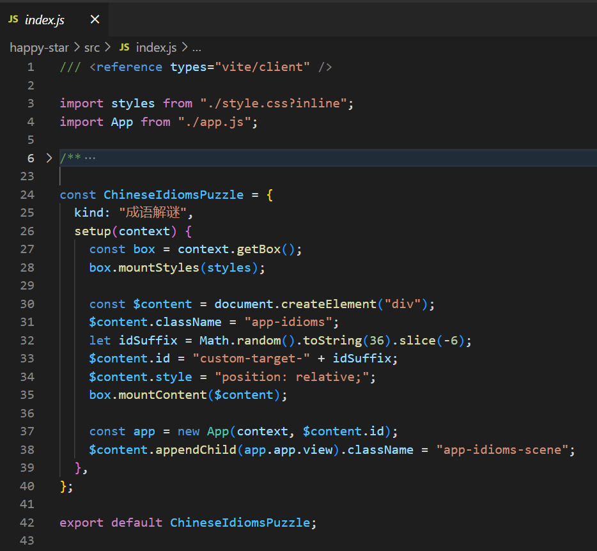
Task: Click ChineseIdiomsPuzzle on line 24
Action: [x=173, y=194]
